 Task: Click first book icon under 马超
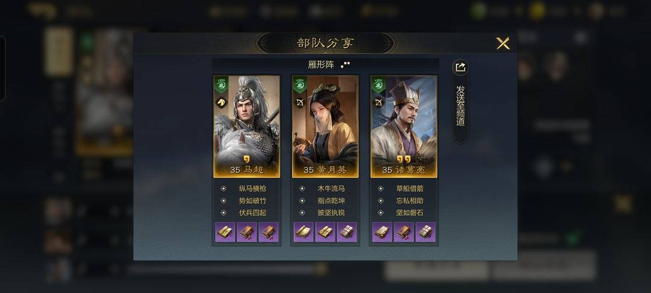point(225,232)
